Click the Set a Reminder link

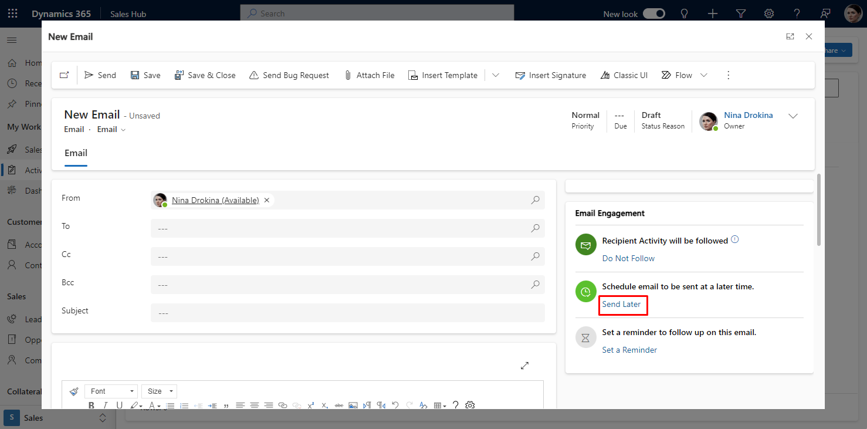click(x=629, y=350)
